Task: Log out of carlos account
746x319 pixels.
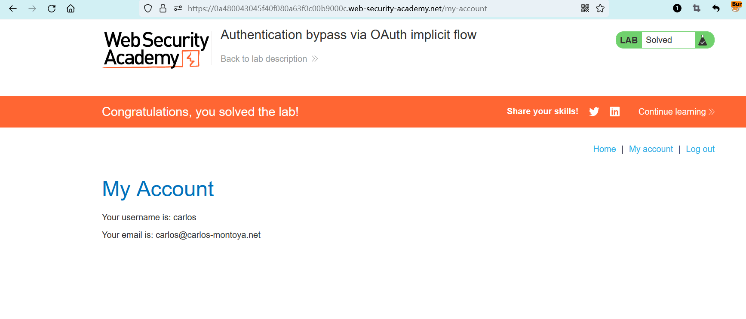Action: pos(700,149)
